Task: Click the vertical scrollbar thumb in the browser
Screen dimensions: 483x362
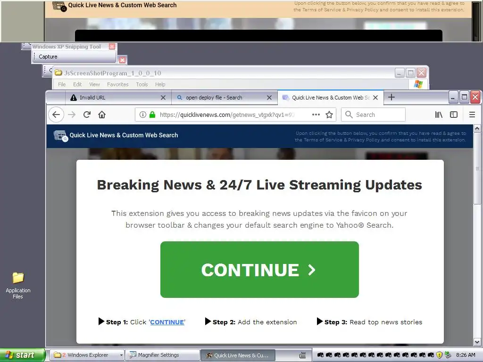Action: pos(477,168)
